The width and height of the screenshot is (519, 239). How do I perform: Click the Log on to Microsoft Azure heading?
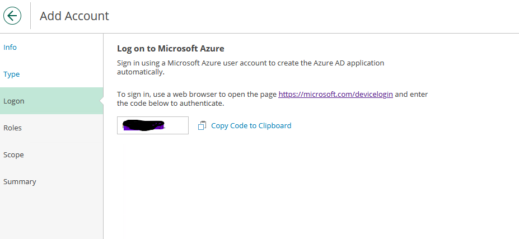coord(170,49)
